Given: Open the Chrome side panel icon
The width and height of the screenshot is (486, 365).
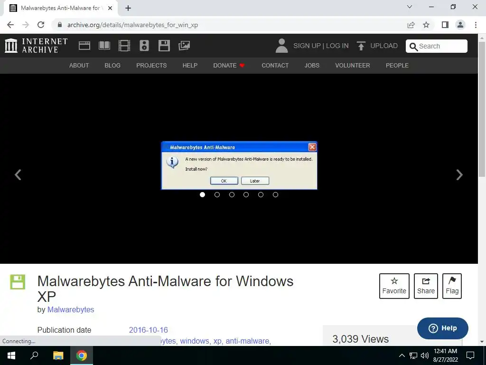Looking at the screenshot, I should (445, 25).
